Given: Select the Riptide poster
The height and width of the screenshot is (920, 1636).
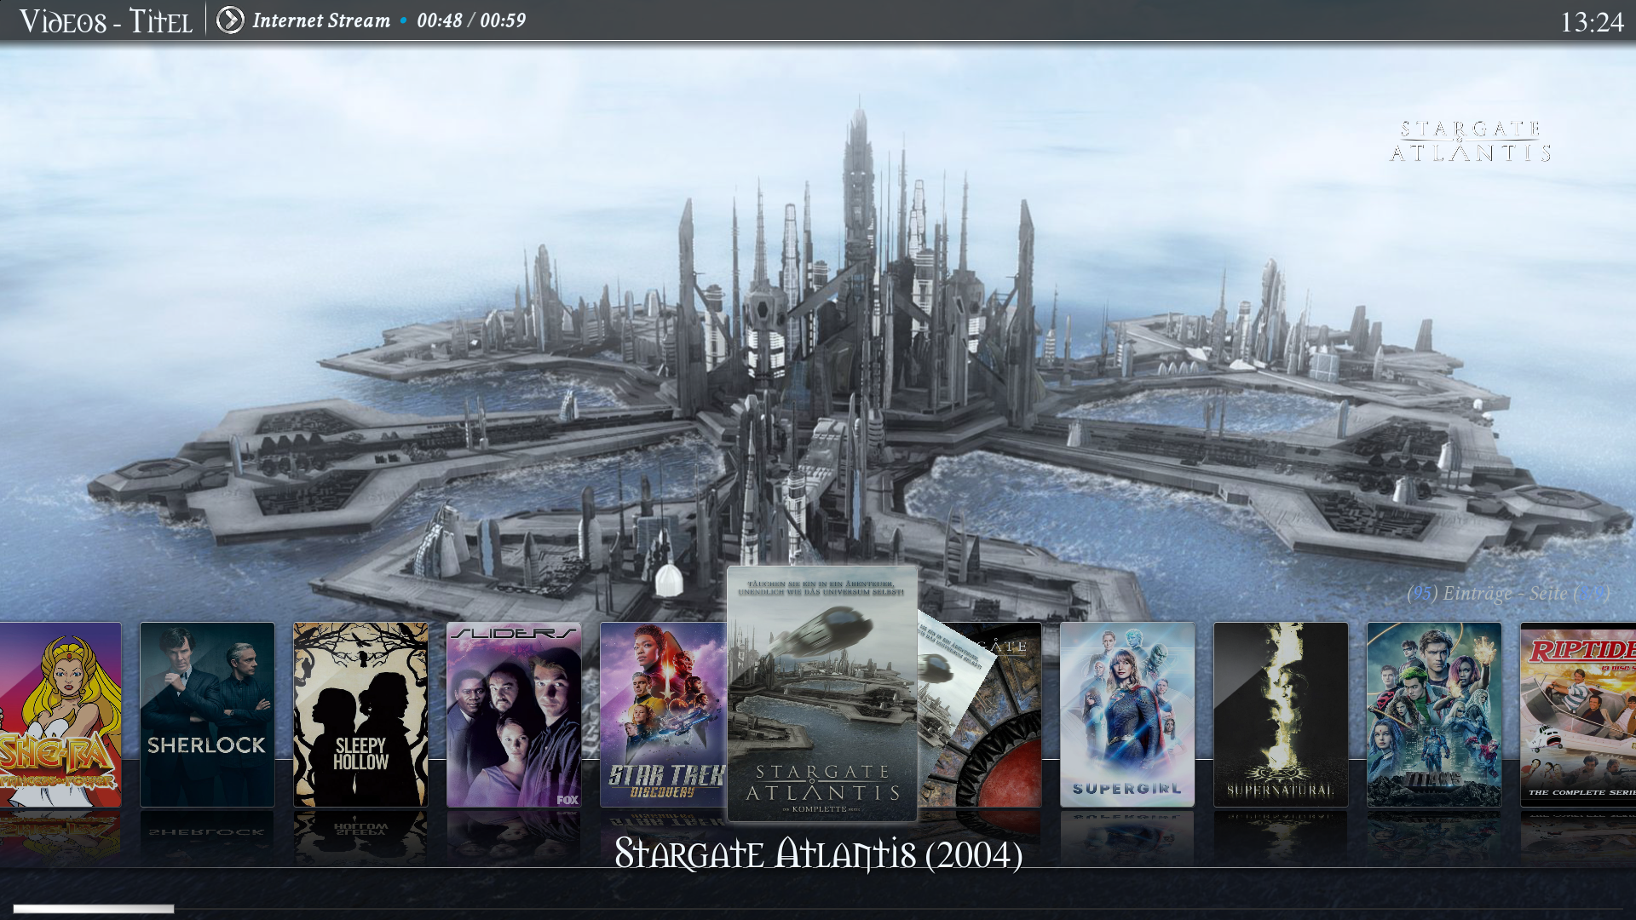Looking at the screenshot, I should pyautogui.click(x=1578, y=715).
